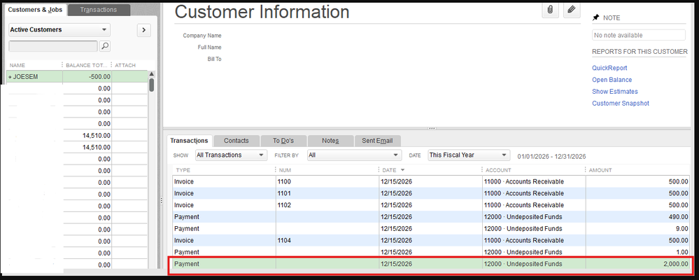Select Invoice number 1102 row
Viewport: 699px width, 280px height.
tap(432, 205)
